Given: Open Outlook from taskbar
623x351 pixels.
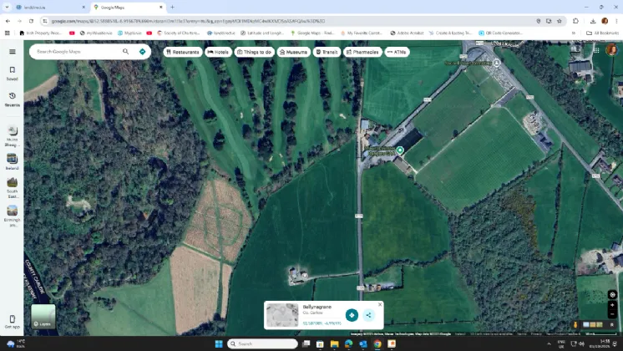Looking at the screenshot, I should (363, 343).
